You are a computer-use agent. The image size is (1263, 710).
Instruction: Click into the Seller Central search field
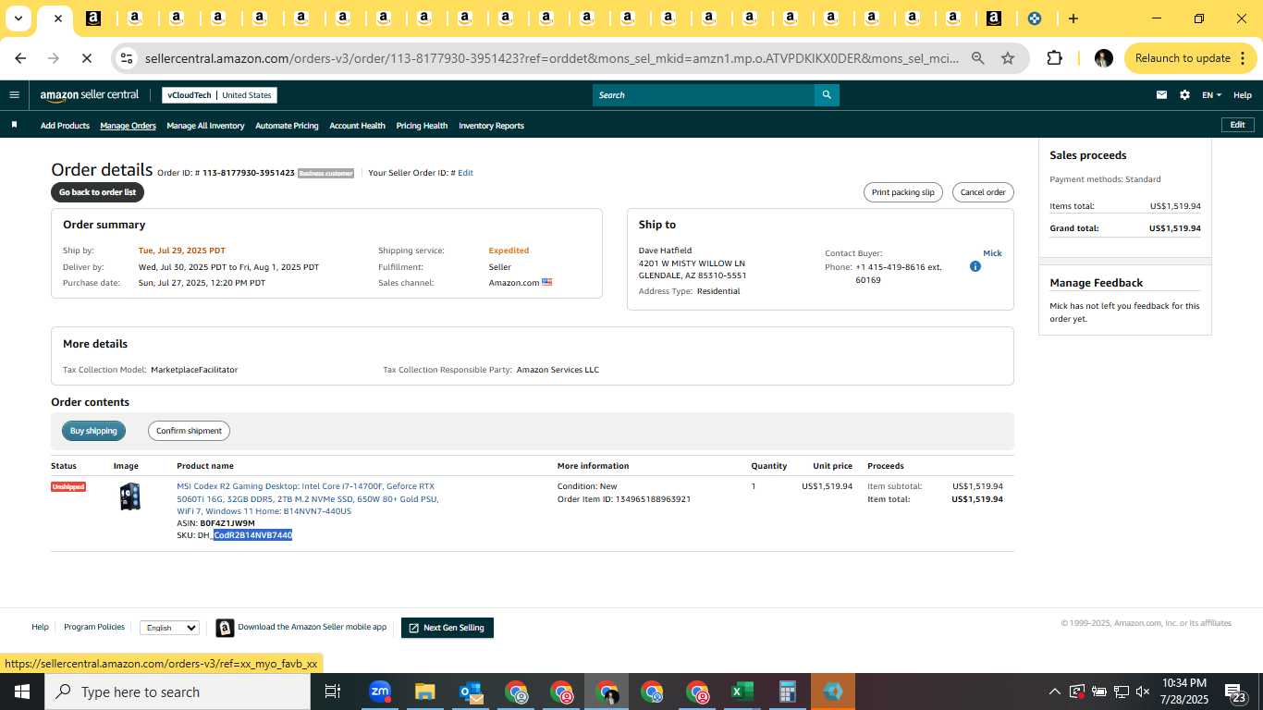[x=703, y=94]
